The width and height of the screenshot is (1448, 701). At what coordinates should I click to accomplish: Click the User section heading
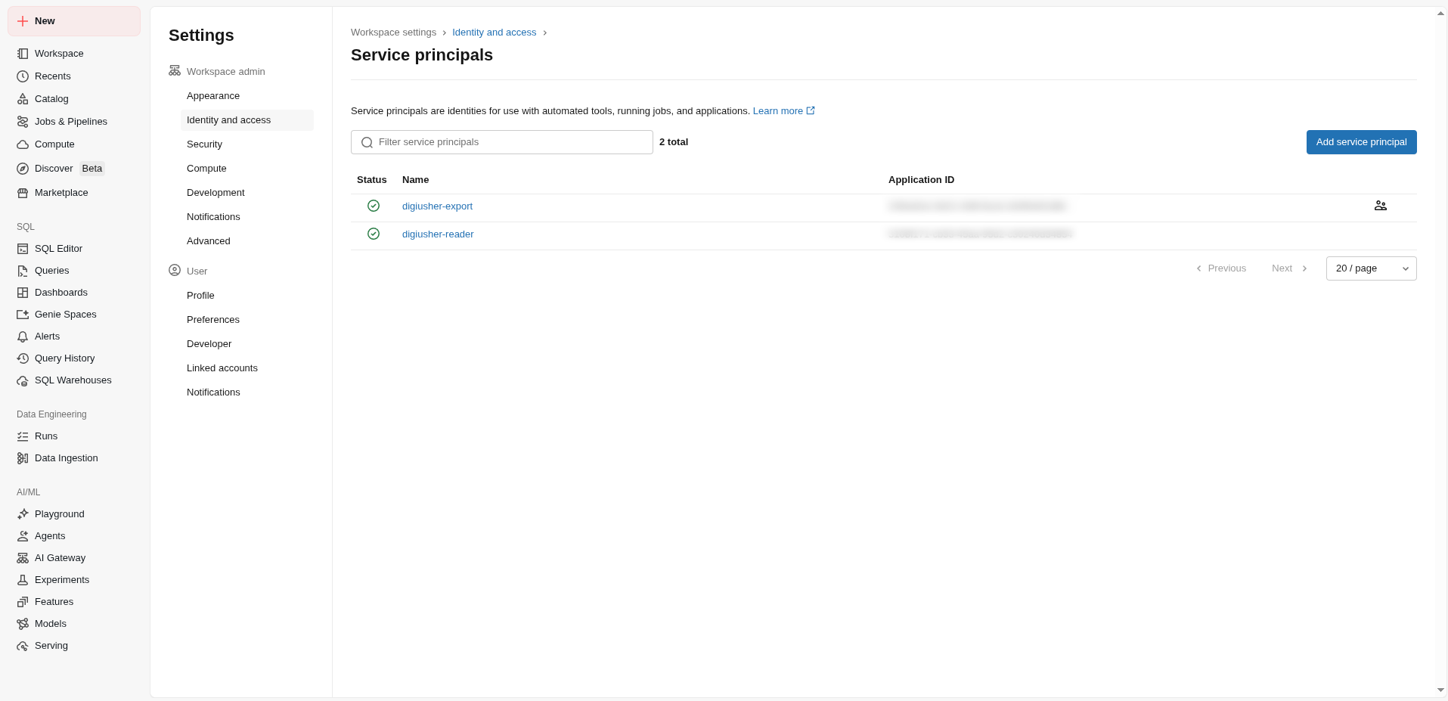coord(197,271)
